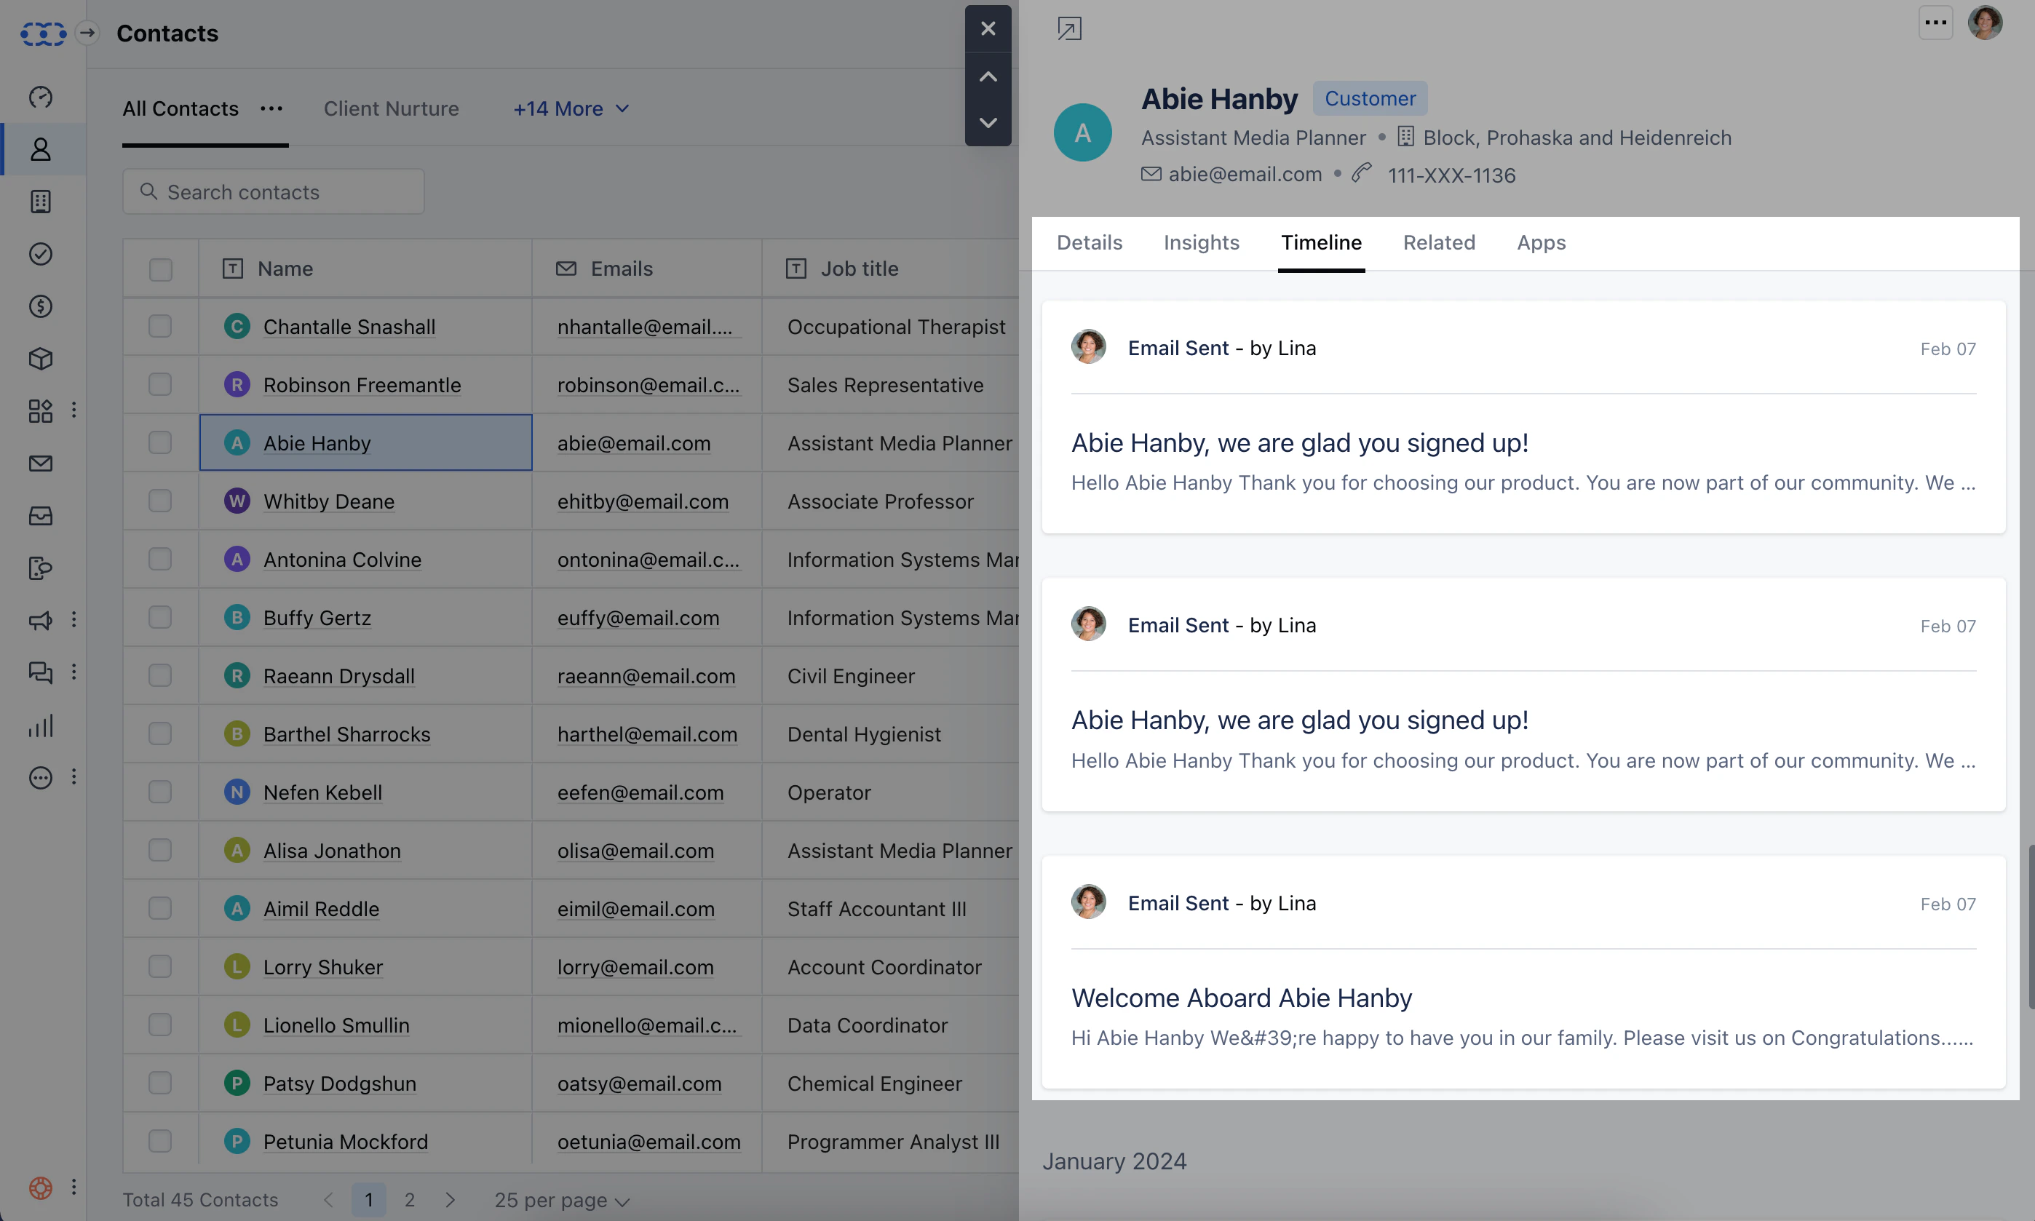Open the Welcome Aboard Abie Hanby email
Screen dimensions: 2035x1221
1241,998
